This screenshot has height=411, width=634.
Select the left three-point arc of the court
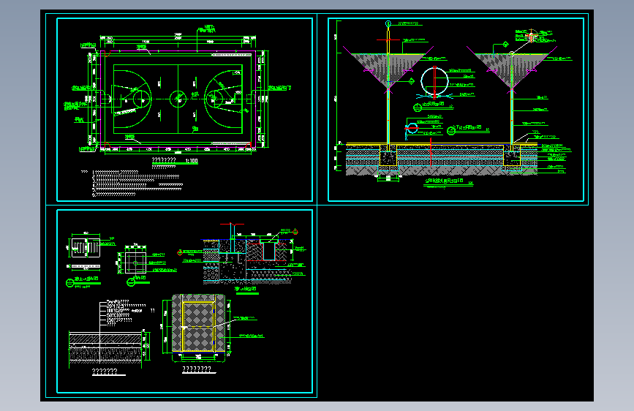132,99
